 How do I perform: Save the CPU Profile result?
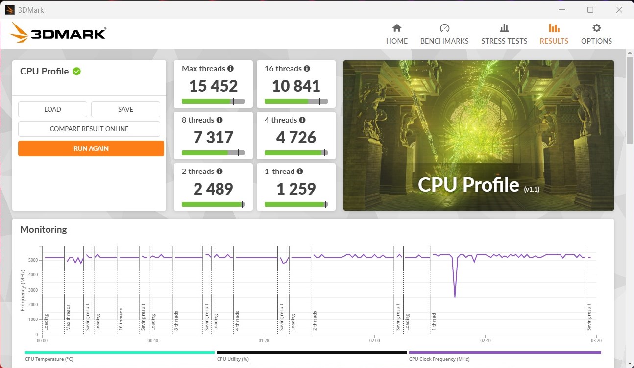125,109
